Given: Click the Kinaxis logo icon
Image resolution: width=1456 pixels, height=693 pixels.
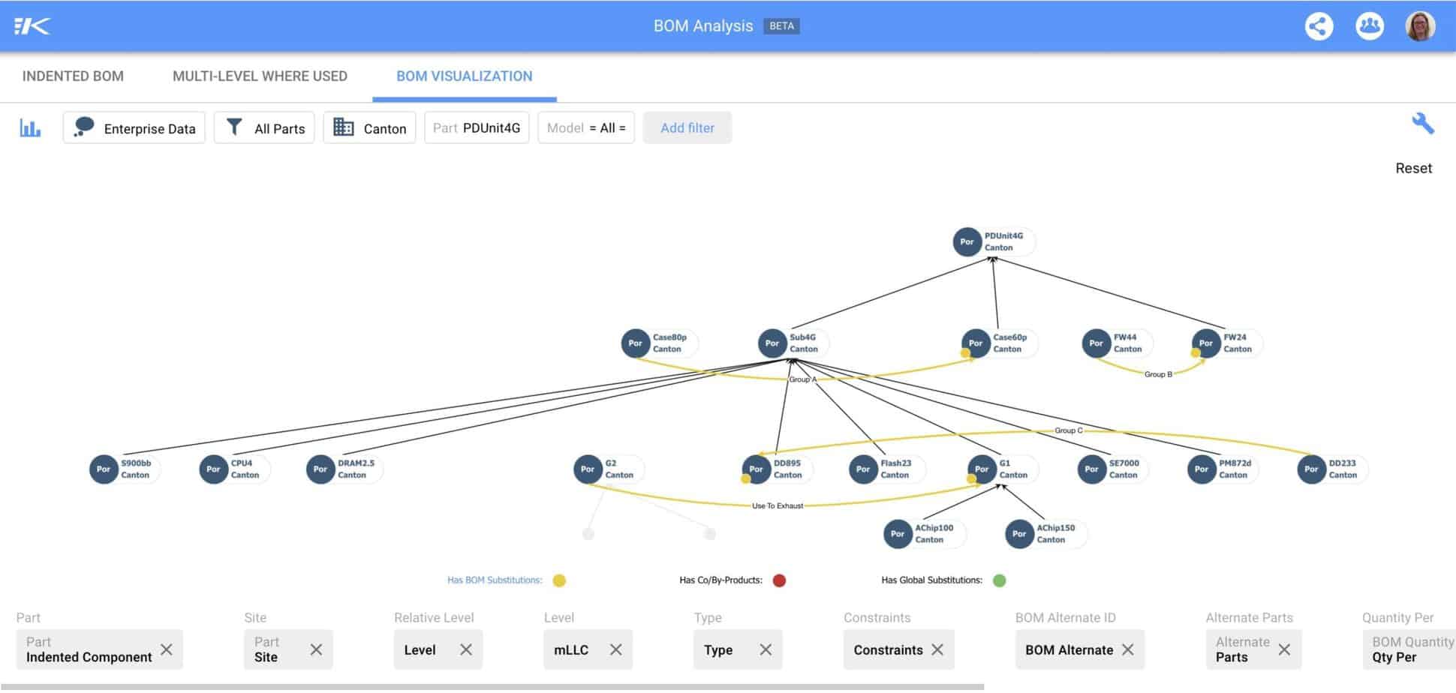Looking at the screenshot, I should click(x=32, y=26).
